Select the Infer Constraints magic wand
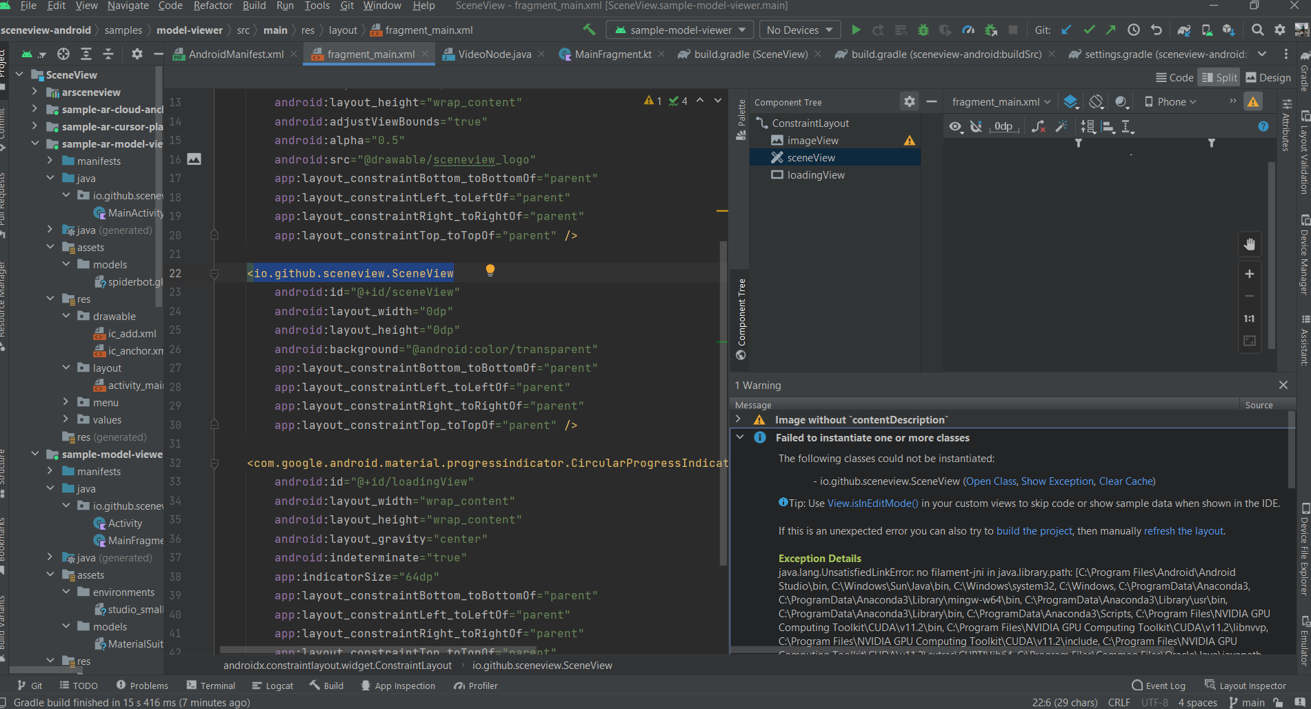The image size is (1311, 709). point(1061,126)
